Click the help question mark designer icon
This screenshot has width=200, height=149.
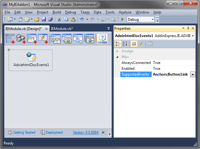pyautogui.click(x=102, y=39)
